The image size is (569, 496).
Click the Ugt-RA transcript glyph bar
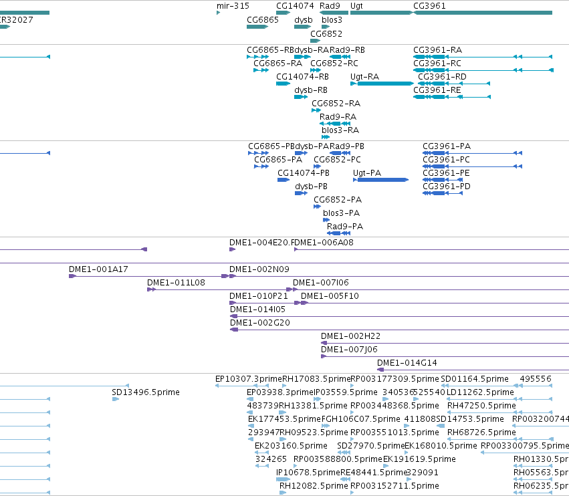tap(382, 84)
